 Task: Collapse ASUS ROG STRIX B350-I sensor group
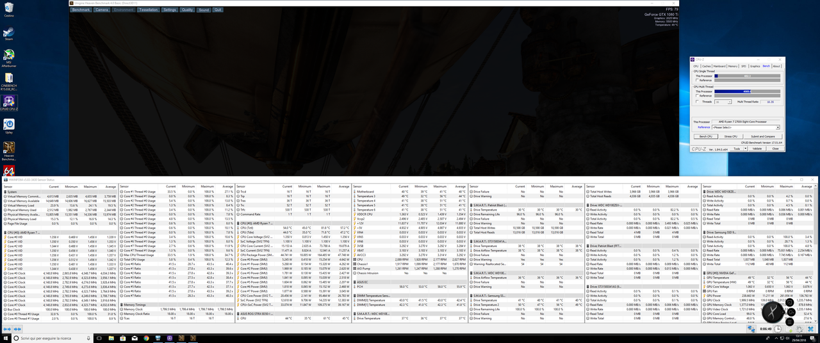pyautogui.click(x=239, y=314)
